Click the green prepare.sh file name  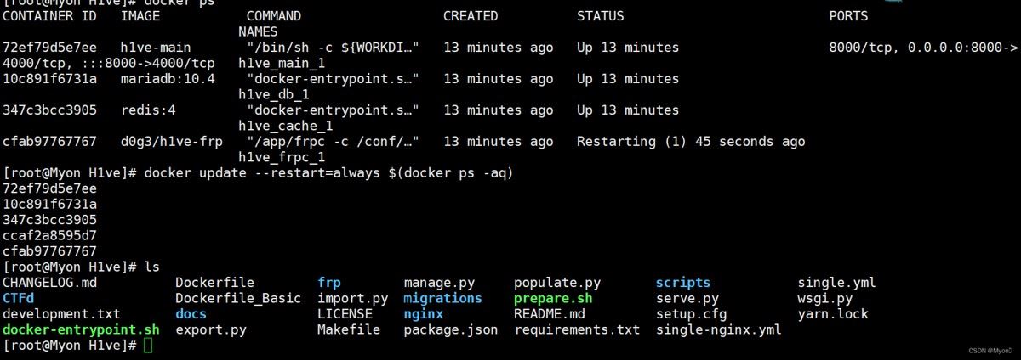tap(553, 298)
